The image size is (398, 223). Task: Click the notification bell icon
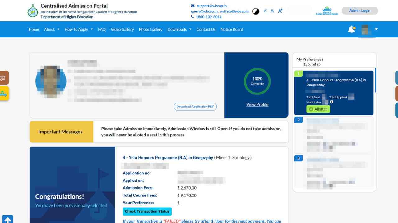[351, 29]
